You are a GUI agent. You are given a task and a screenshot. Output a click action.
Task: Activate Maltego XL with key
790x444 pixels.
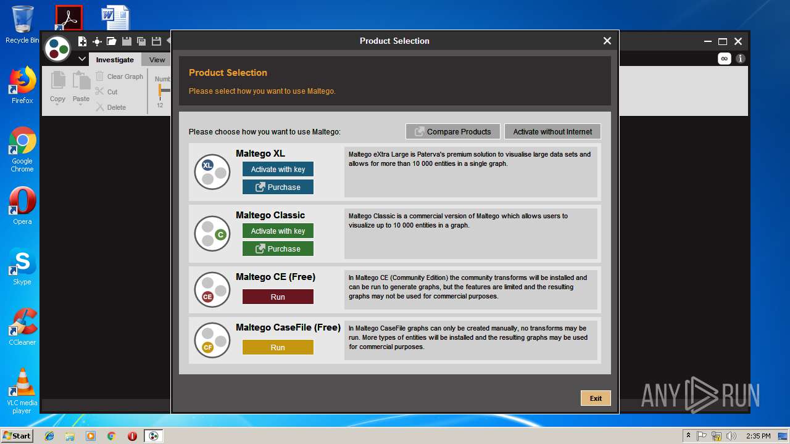[278, 169]
